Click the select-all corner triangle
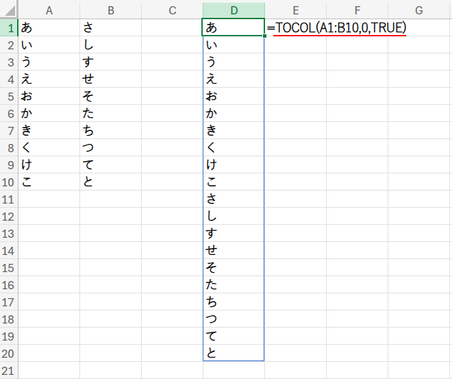Viewport: 452px width, 379px height. point(9,10)
